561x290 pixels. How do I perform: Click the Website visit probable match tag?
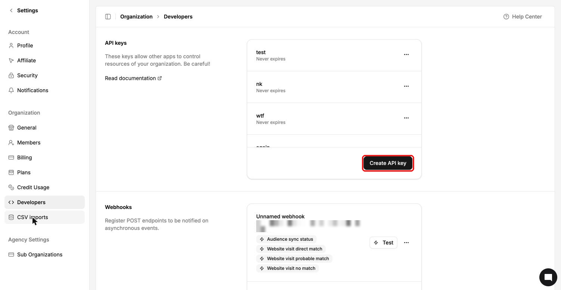click(294, 259)
